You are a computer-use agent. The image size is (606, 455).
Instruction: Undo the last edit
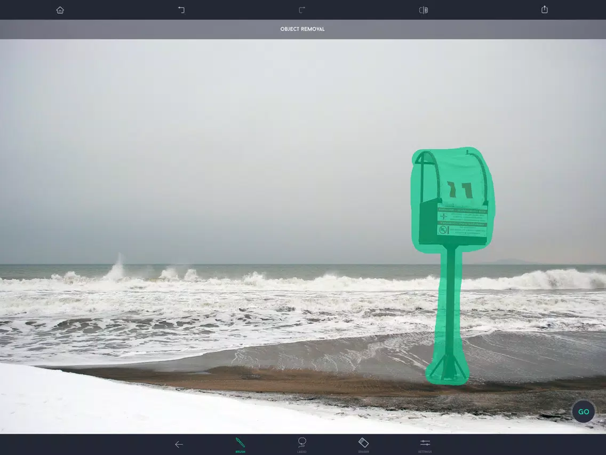click(181, 10)
